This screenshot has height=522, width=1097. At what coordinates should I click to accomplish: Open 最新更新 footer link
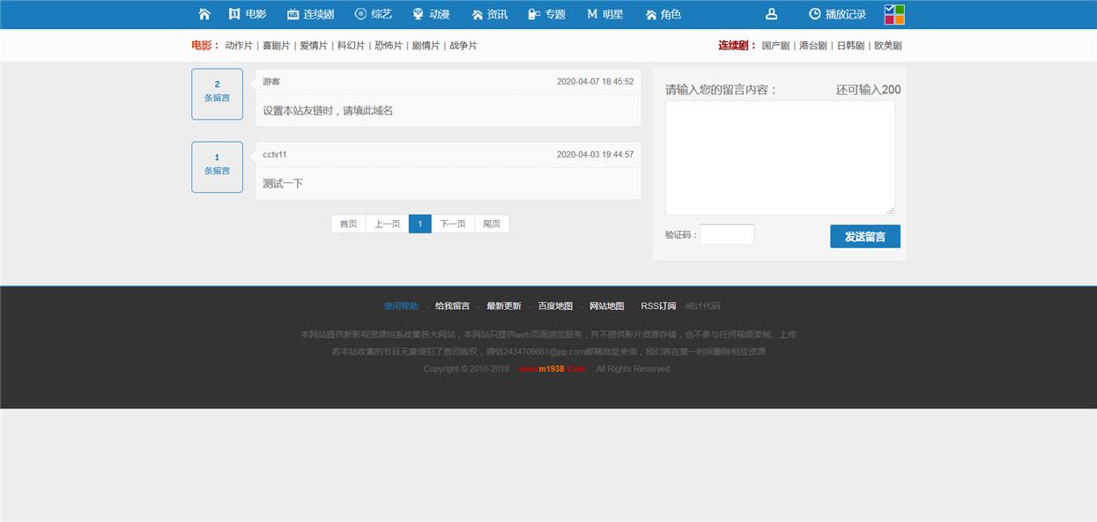[504, 306]
